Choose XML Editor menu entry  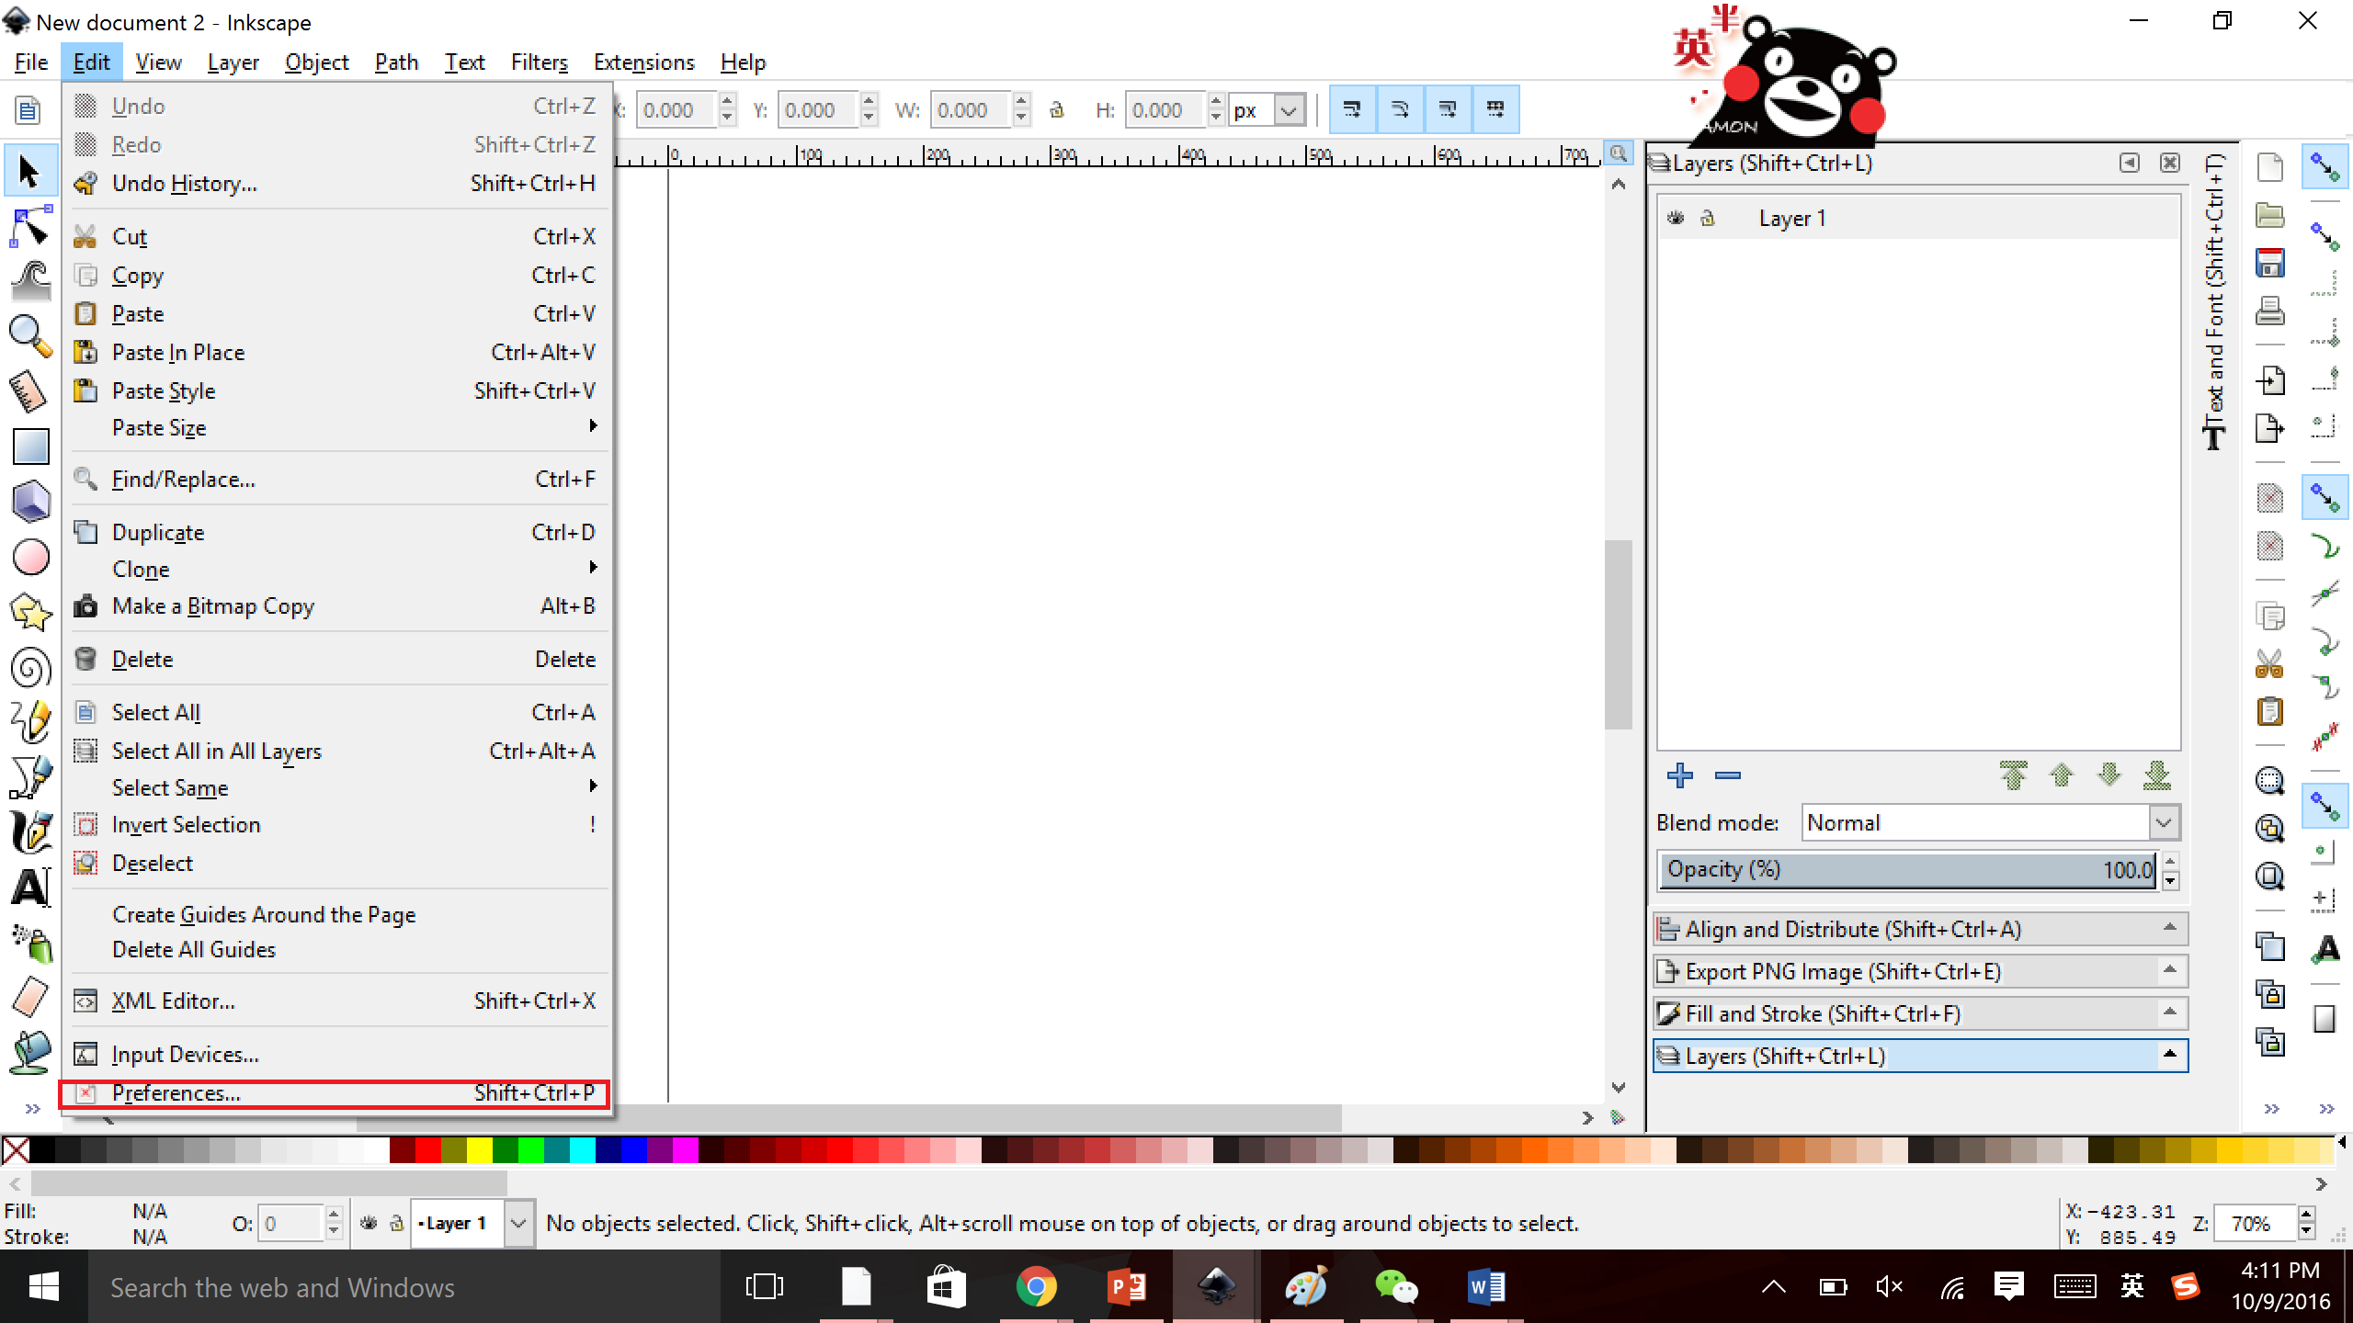point(335,1001)
